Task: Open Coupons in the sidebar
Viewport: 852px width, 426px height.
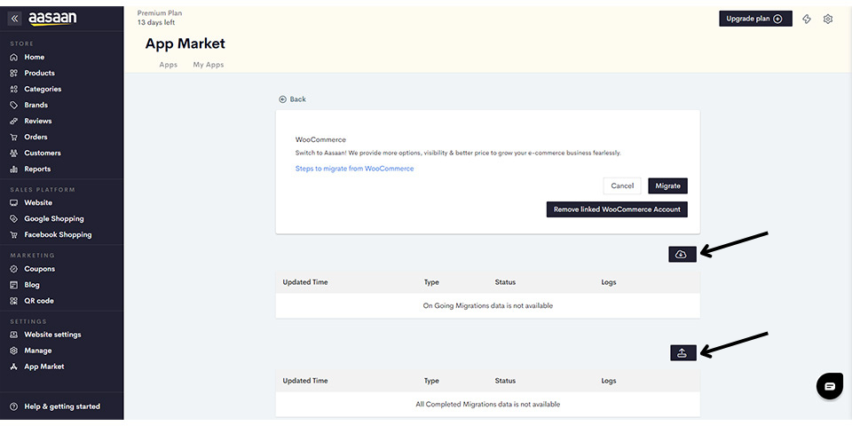Action: pos(40,269)
